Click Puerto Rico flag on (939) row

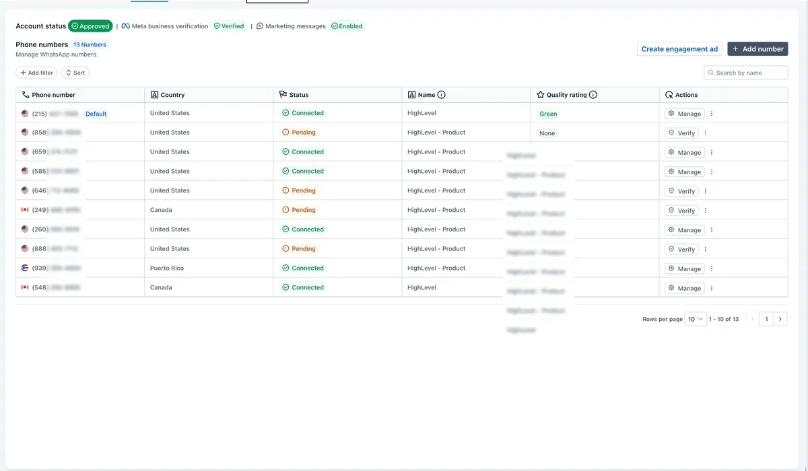tap(25, 268)
